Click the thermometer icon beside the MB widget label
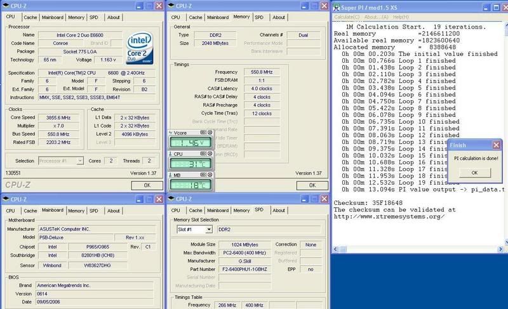The height and width of the screenshot is (309, 508). 170,175
